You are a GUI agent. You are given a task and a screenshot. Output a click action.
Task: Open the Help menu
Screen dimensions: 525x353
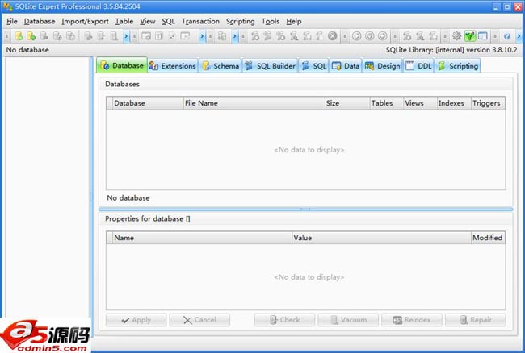point(294,22)
